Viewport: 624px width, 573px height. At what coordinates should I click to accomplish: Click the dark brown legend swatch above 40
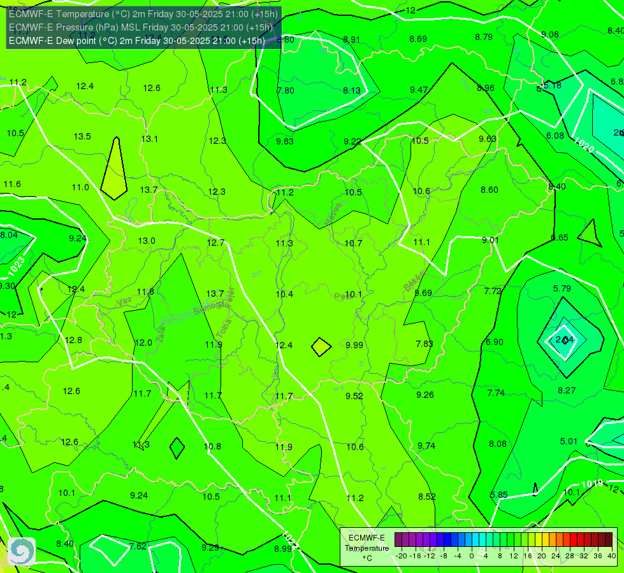pos(609,540)
